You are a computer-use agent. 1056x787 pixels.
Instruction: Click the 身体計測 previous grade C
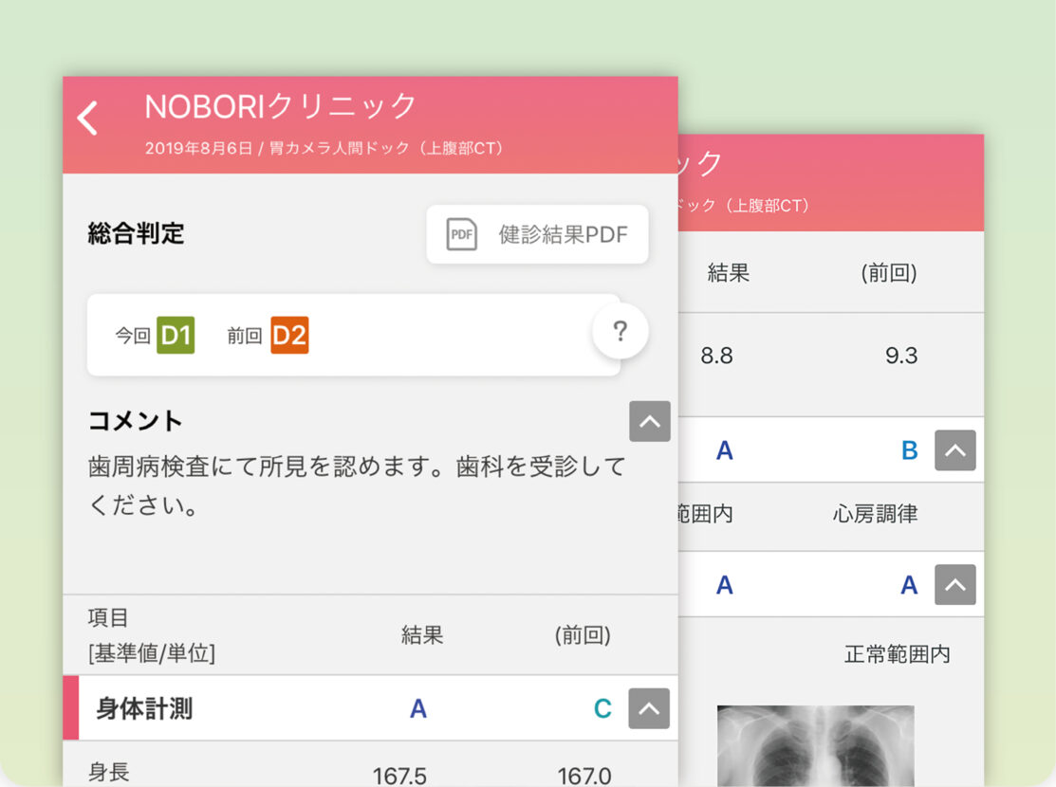click(x=602, y=709)
